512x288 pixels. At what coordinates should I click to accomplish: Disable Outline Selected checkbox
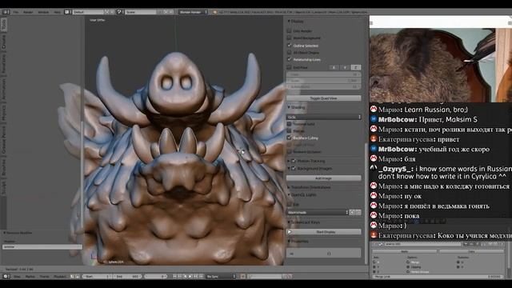pyautogui.click(x=289, y=46)
